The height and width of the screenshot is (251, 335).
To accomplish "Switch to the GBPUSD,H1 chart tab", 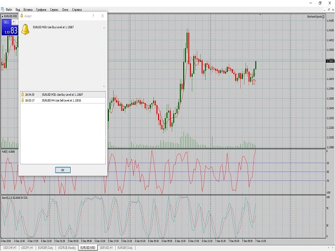I will pos(107,247).
